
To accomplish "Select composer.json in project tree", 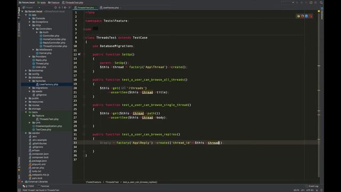I will (x=40, y=154).
